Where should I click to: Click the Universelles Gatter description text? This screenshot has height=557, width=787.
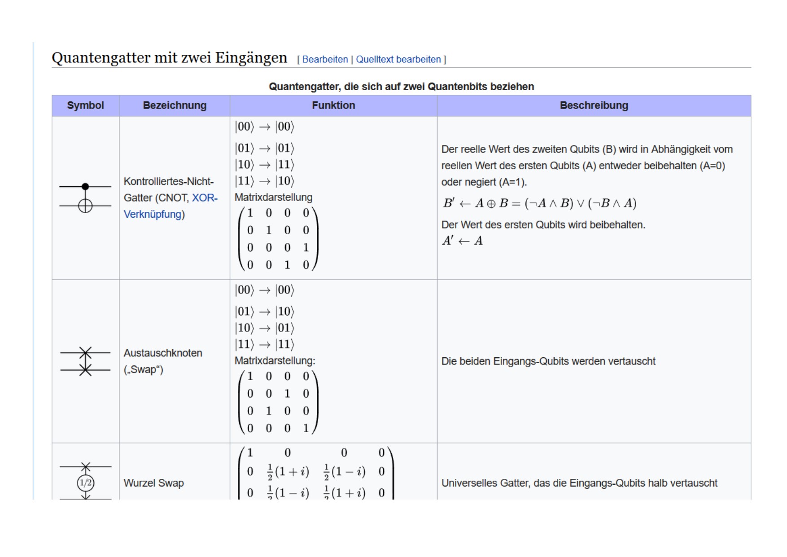(x=579, y=483)
